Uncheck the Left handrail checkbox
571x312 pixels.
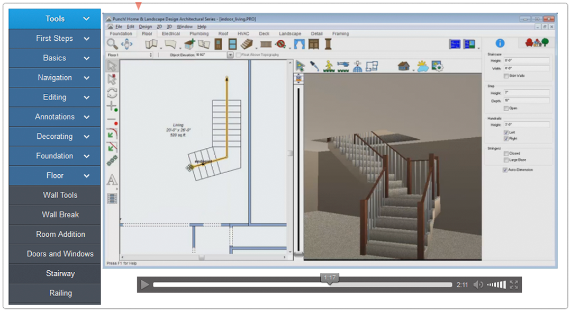(x=506, y=132)
